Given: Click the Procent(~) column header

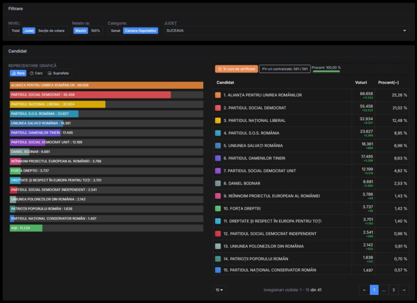Looking at the screenshot, I should pyautogui.click(x=388, y=82).
